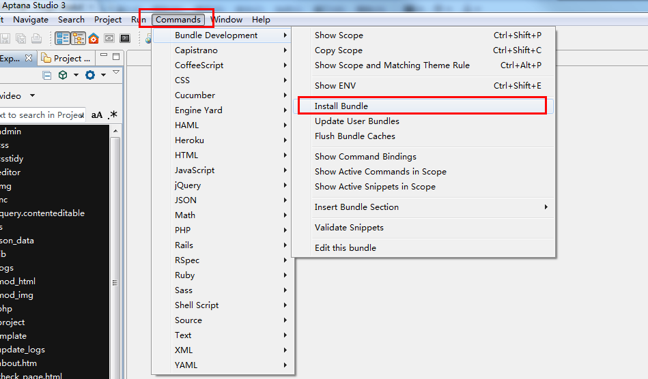Select Show Command Bindings
Viewport: 648px width, 379px height.
(x=423, y=157)
